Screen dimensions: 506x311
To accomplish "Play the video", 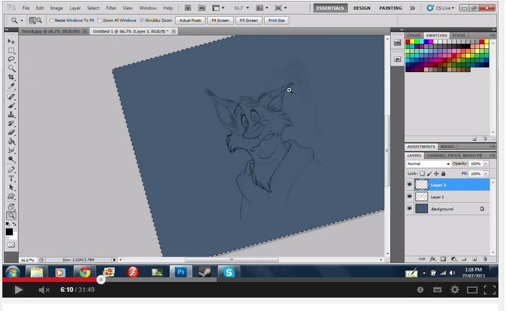I will coord(19,289).
